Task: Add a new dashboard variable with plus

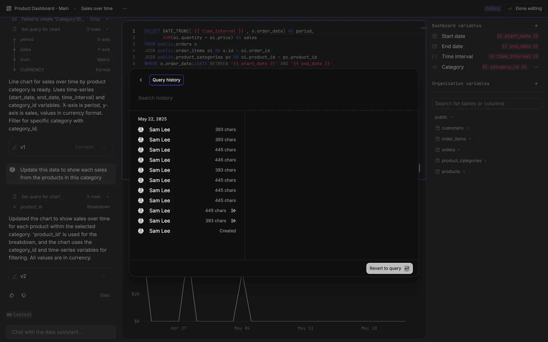Action: [x=536, y=26]
